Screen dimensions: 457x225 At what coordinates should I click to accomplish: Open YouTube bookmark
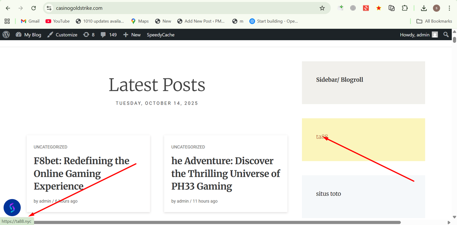[57, 21]
